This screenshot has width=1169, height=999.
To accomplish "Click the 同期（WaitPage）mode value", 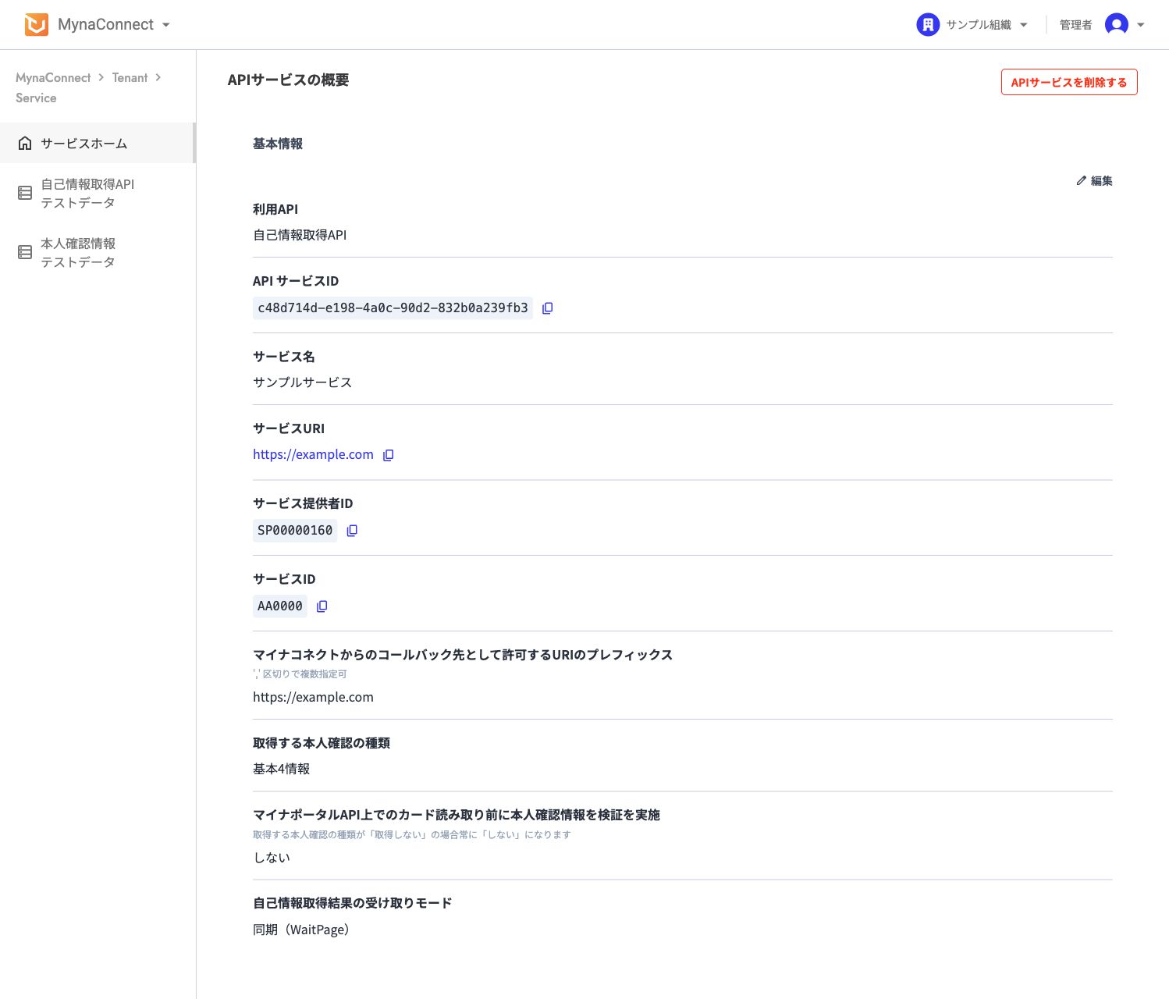I will pos(301,930).
